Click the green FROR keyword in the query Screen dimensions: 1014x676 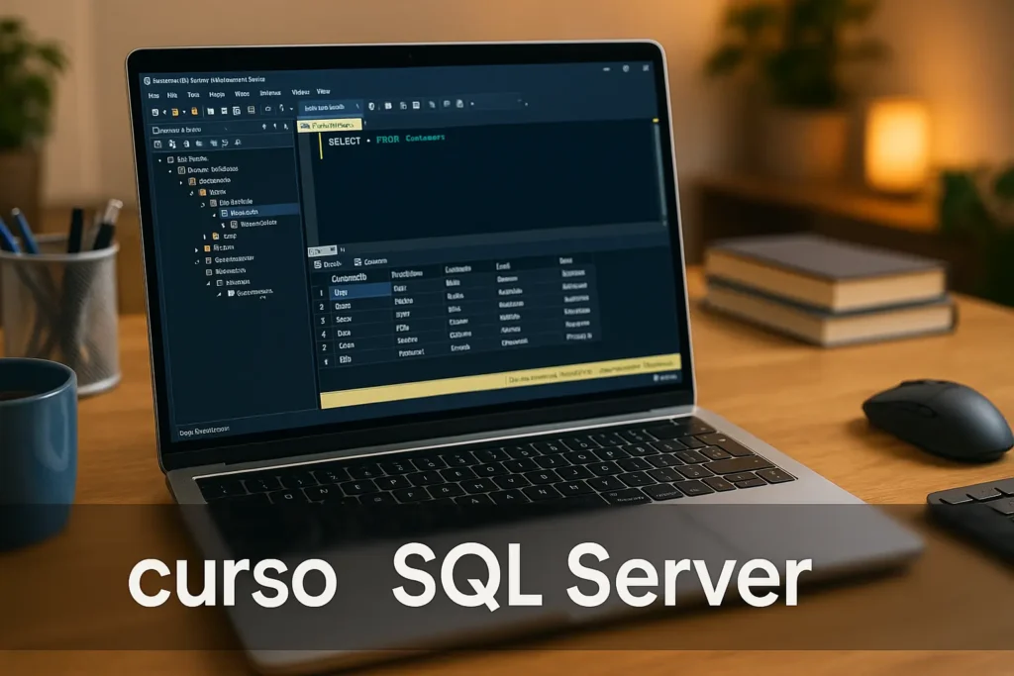tap(387, 140)
